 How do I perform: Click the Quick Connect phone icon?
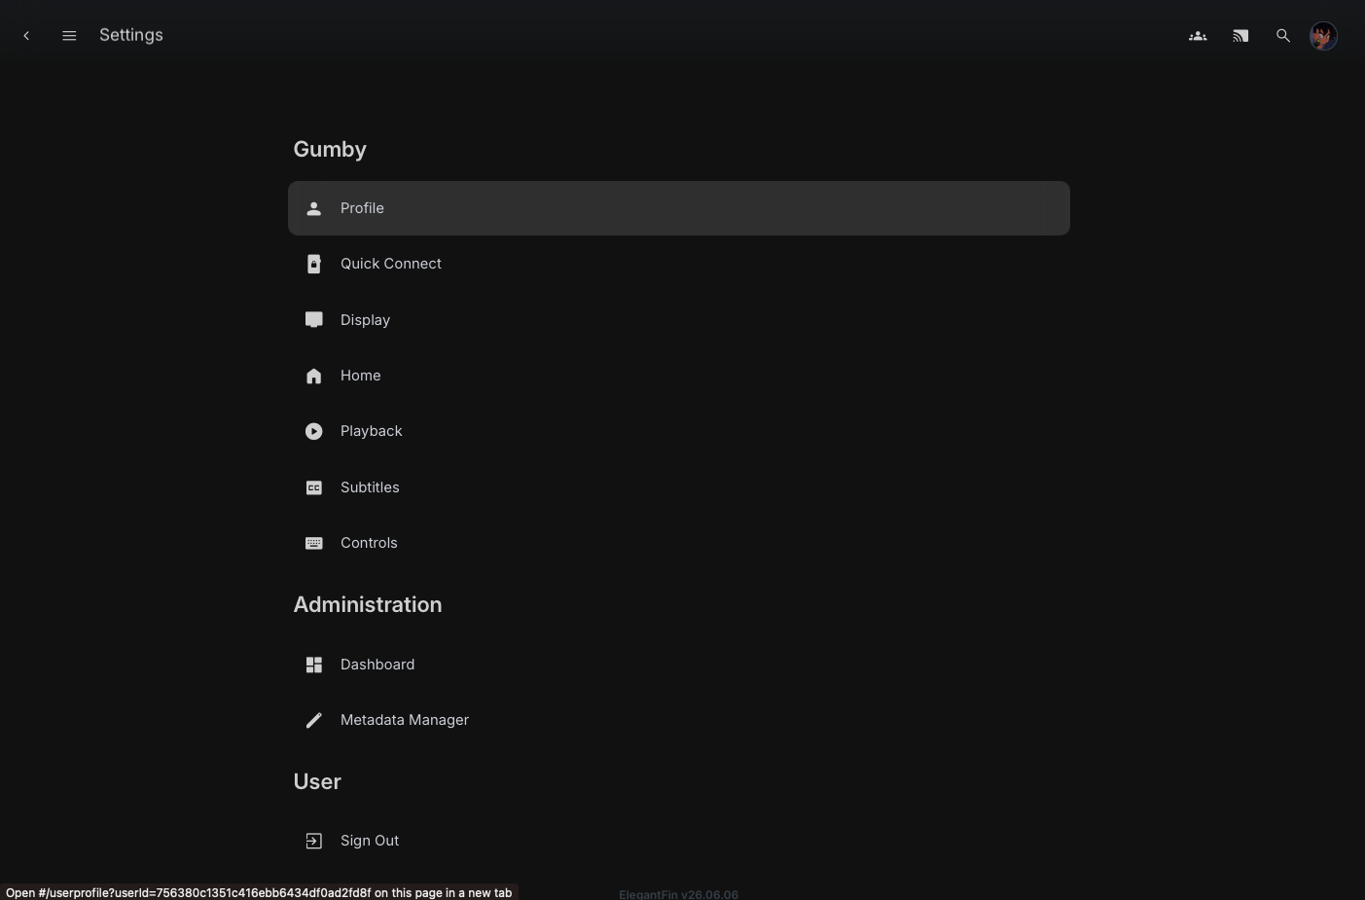[x=314, y=264]
